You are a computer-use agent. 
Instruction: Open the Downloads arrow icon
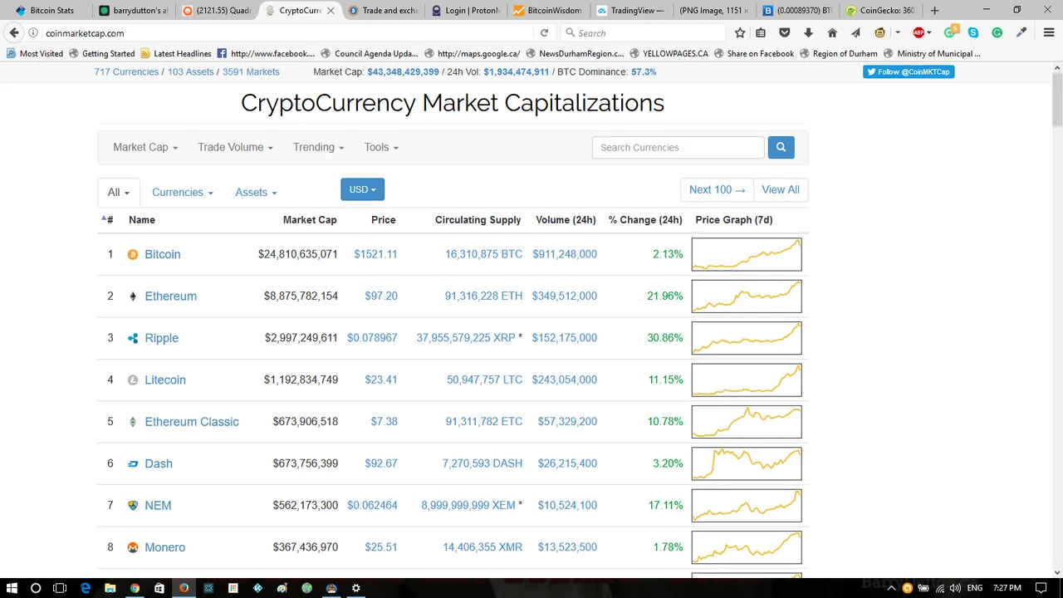coord(808,33)
